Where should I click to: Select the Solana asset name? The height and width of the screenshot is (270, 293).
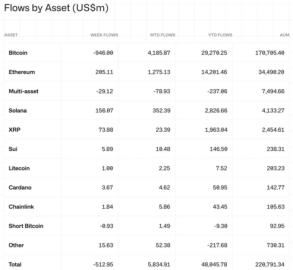coord(18,110)
